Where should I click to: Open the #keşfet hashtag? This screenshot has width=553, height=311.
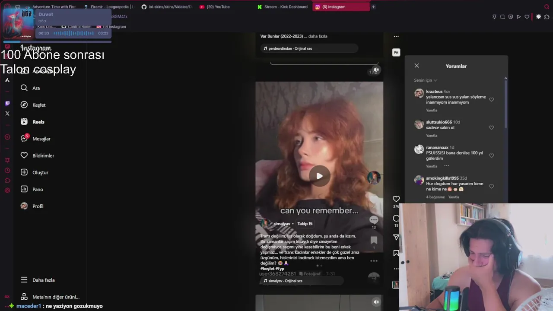coord(267,269)
